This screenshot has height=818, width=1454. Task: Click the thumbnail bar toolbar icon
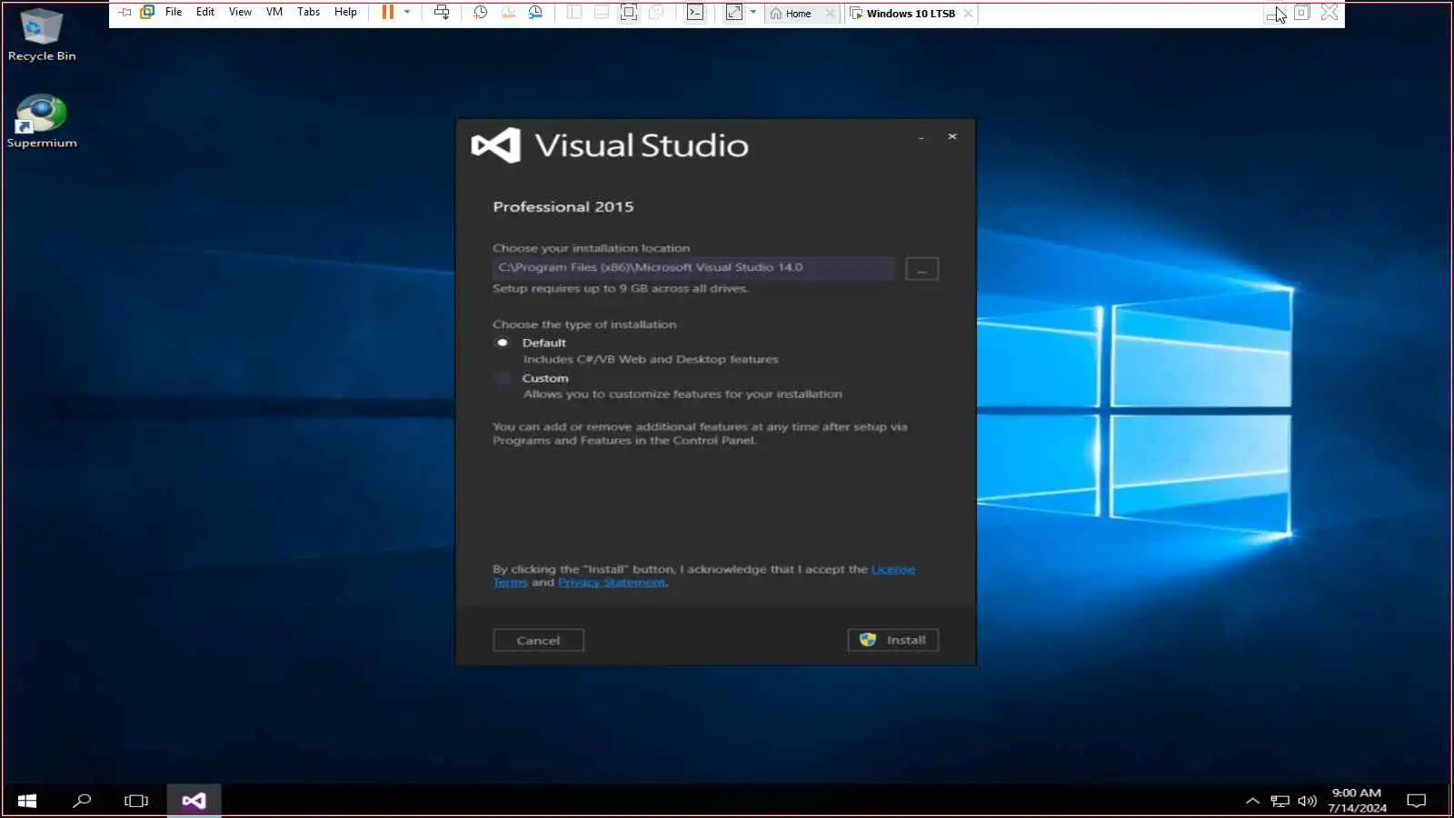602,13
